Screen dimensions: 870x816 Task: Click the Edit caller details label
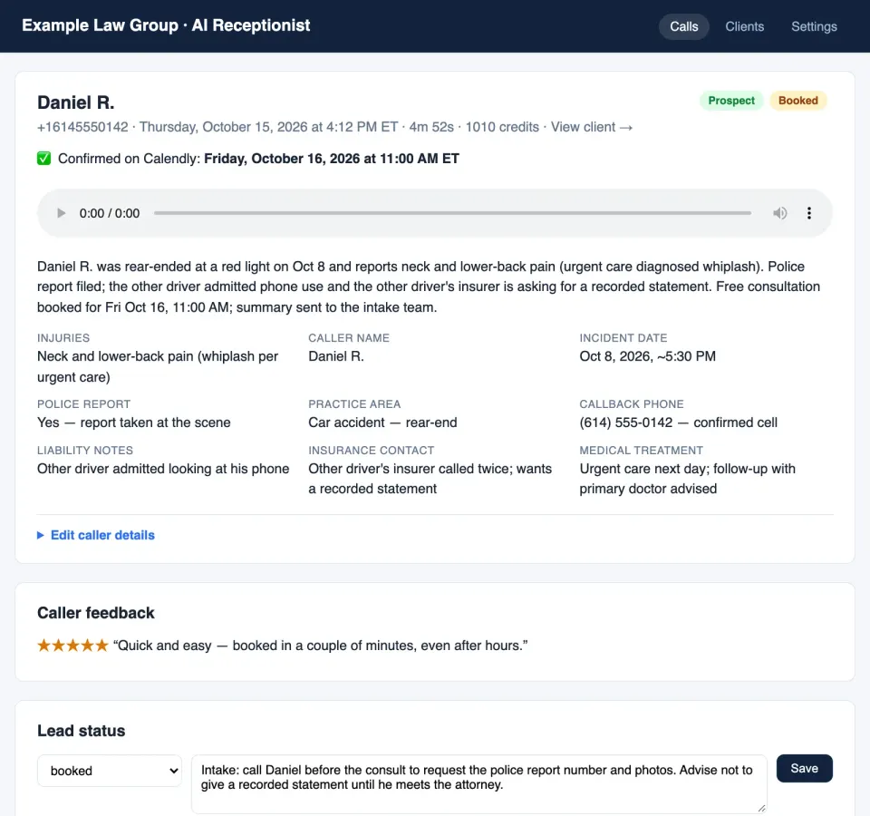point(102,535)
